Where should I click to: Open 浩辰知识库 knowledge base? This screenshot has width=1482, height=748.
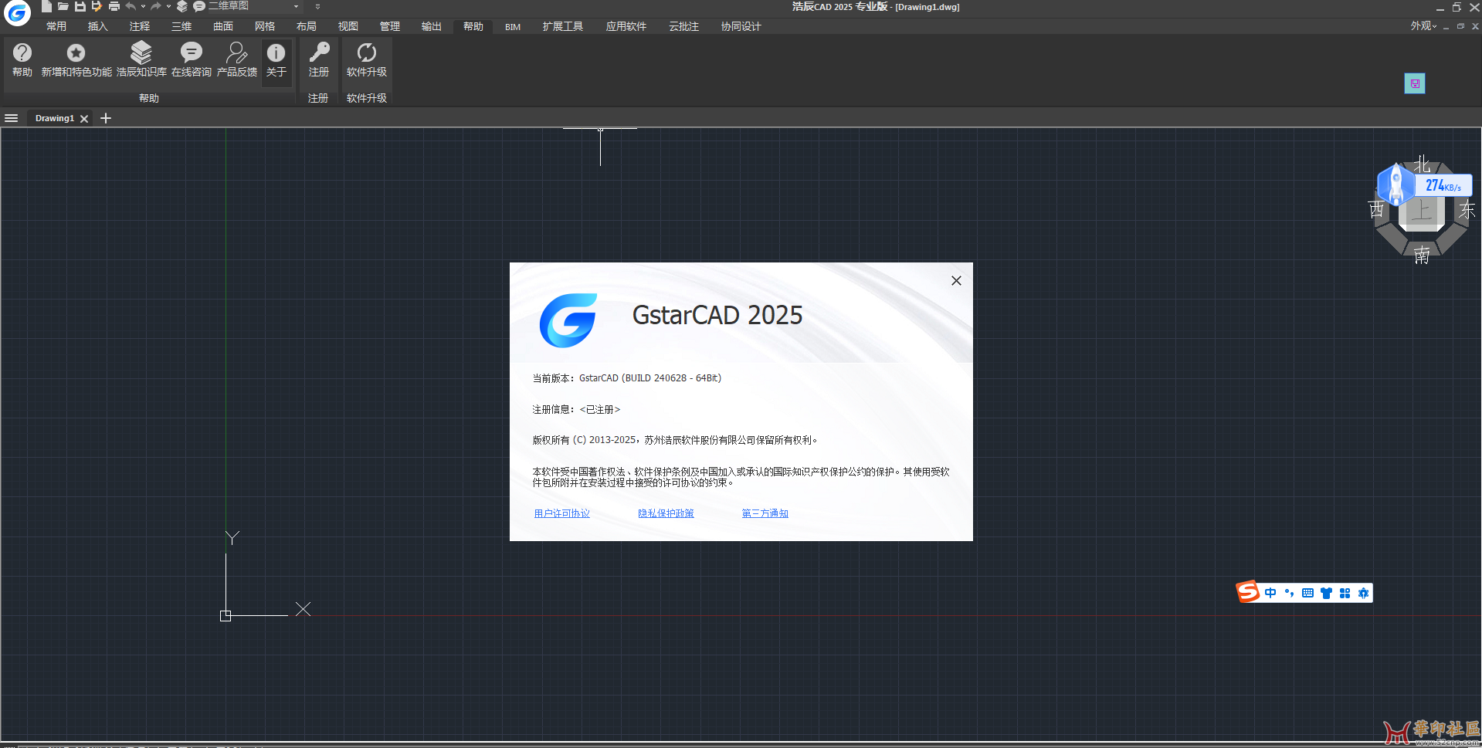point(141,60)
